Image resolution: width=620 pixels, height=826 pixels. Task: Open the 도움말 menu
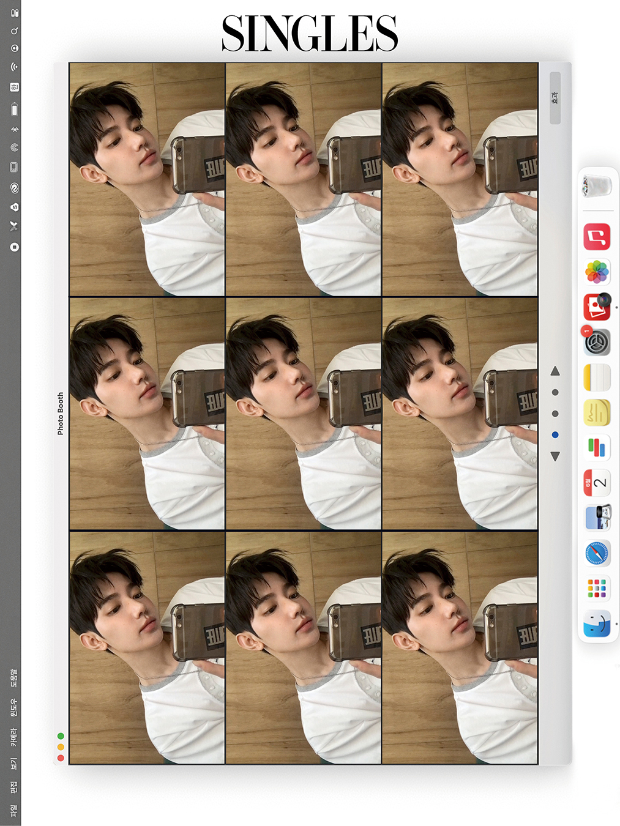click(14, 678)
